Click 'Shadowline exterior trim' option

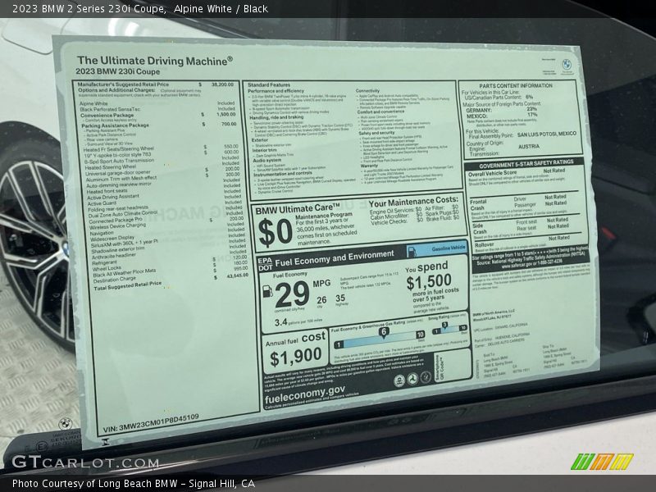(118, 250)
